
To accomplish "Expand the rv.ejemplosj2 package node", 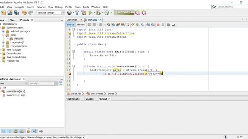I will coord(3,42).
